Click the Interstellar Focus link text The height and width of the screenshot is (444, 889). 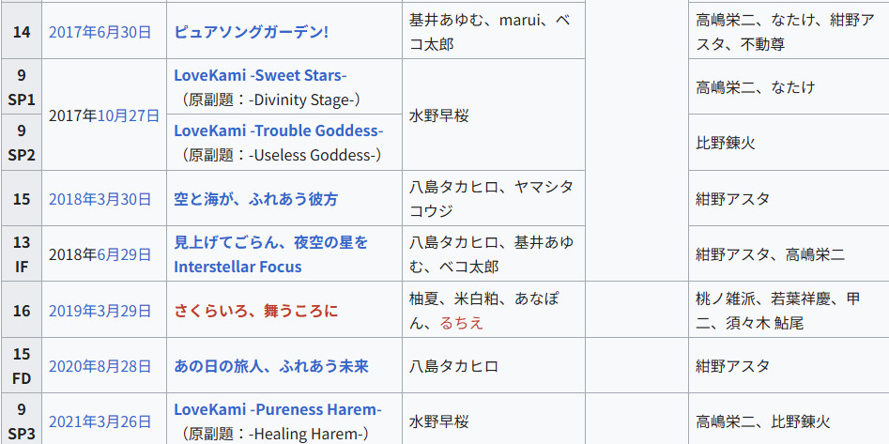click(238, 267)
